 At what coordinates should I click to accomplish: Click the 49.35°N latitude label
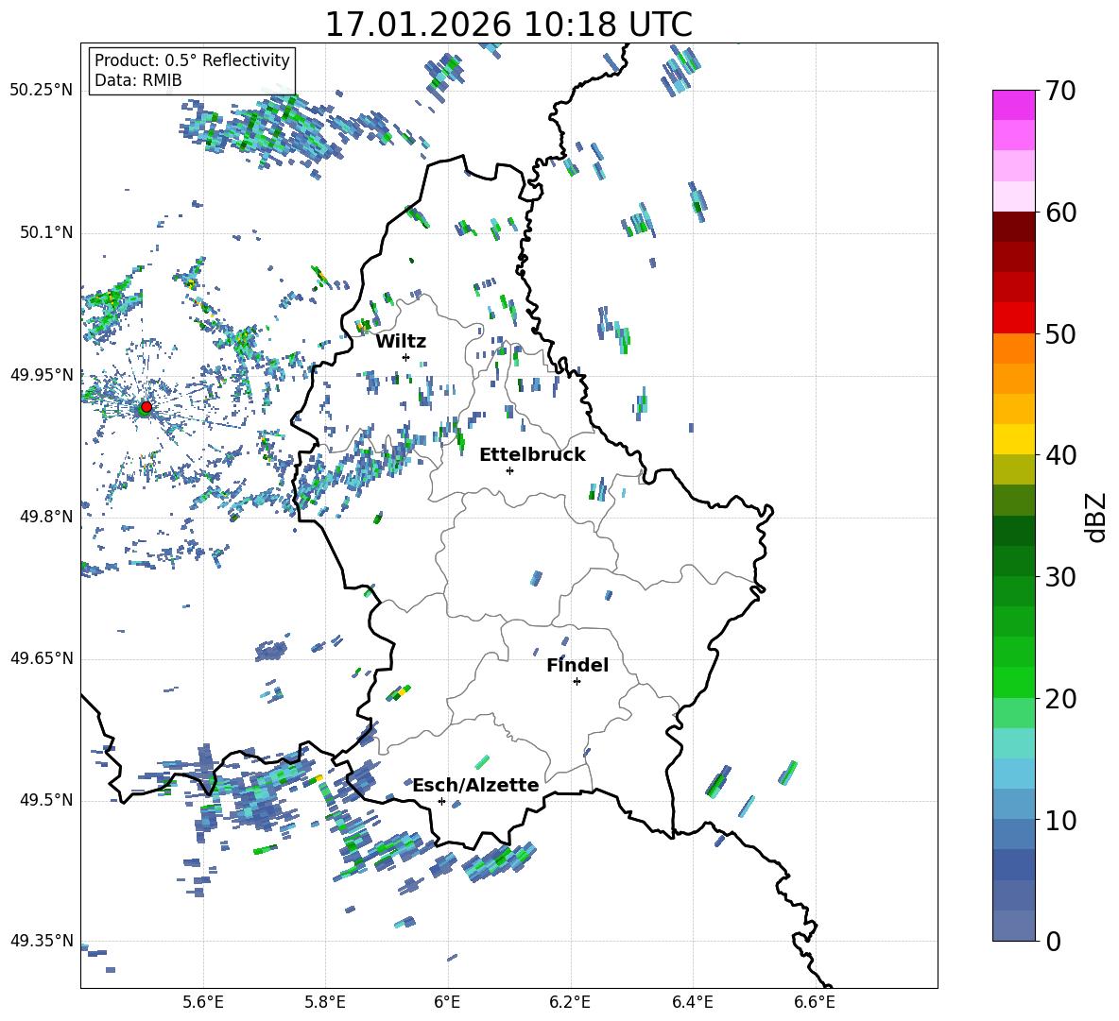pyautogui.click(x=42, y=941)
